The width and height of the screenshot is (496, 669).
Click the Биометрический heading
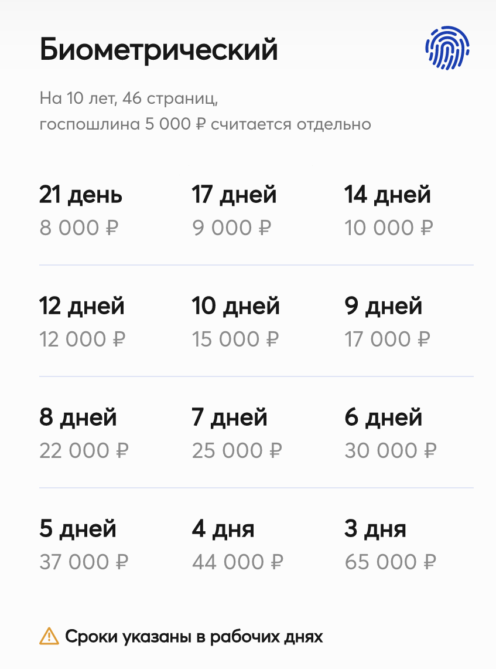point(159,49)
